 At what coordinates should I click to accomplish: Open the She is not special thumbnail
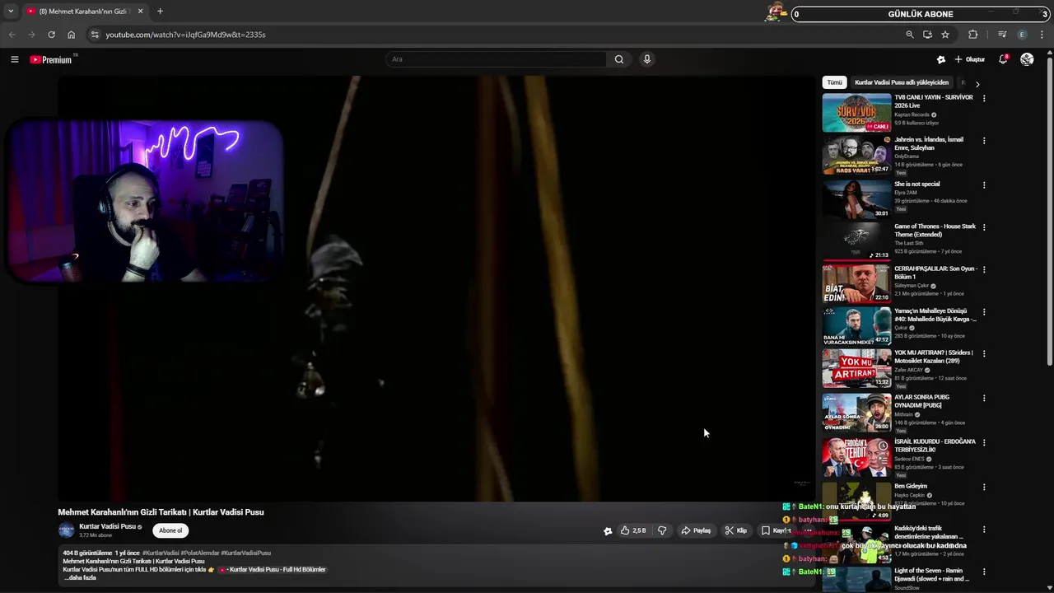coord(856,198)
